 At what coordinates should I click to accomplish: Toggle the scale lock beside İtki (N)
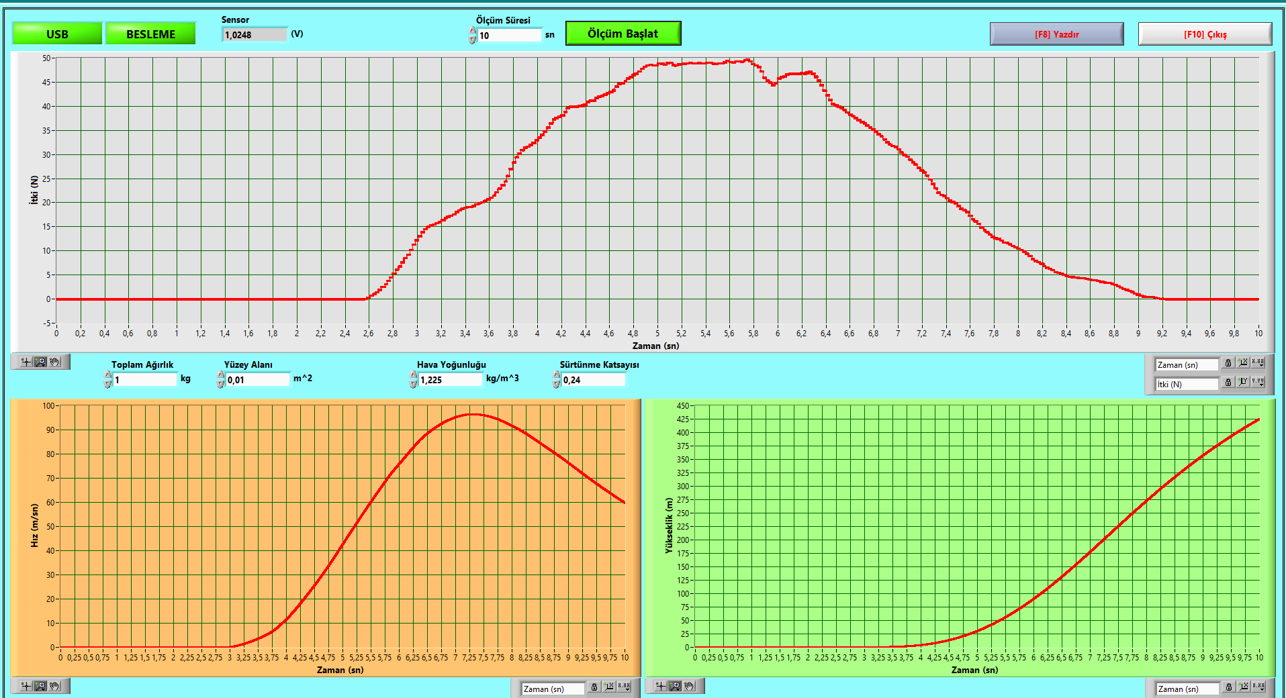coord(1228,382)
